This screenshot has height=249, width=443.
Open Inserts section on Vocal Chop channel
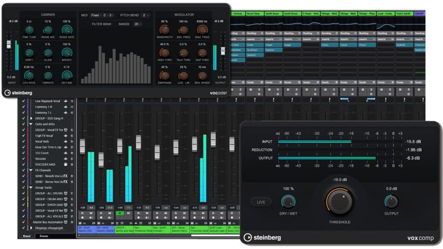(x=254, y=39)
